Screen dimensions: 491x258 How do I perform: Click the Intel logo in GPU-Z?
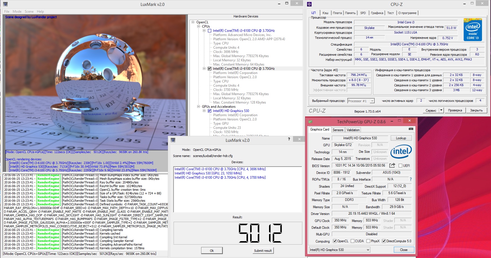point(401,152)
